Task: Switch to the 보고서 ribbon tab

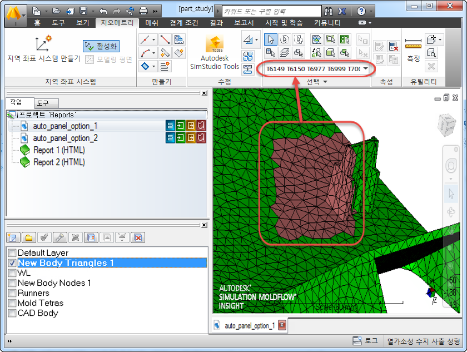Action: 244,23
